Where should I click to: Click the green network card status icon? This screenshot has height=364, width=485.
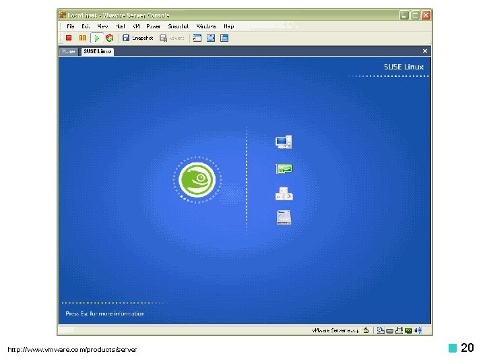coord(408,330)
